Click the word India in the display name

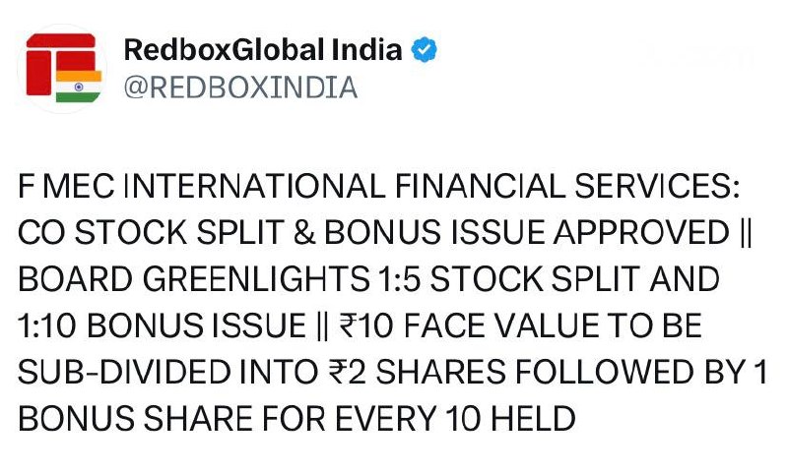(366, 49)
